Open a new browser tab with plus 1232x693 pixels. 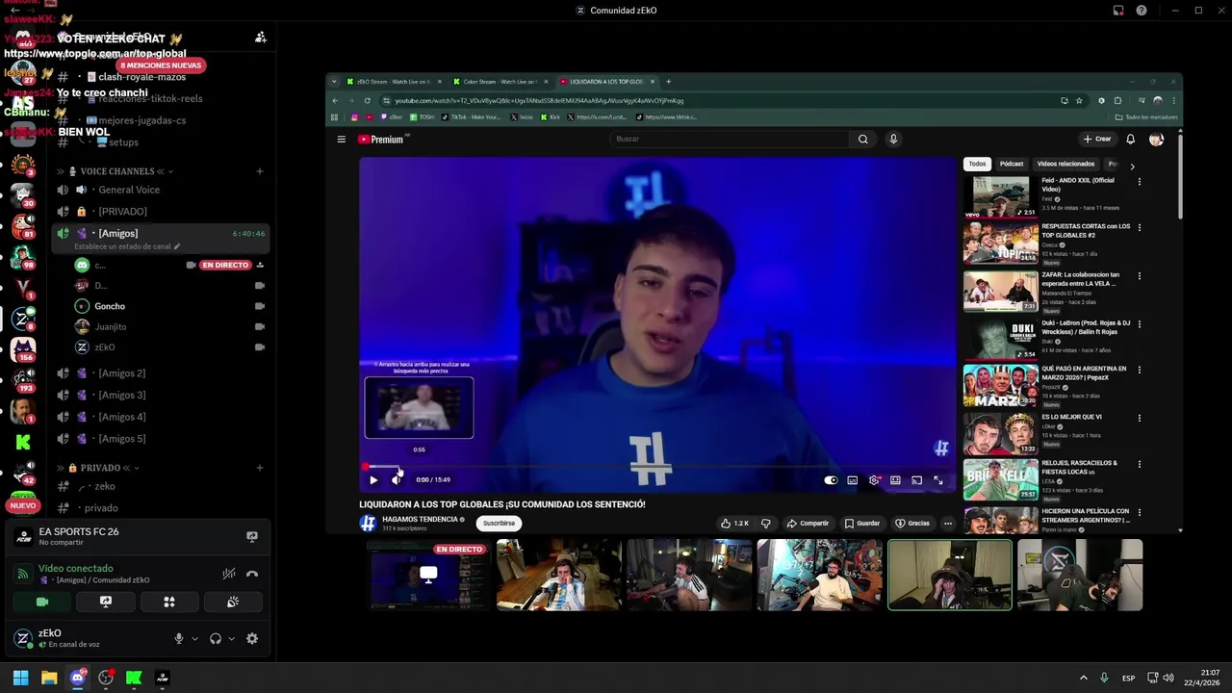pyautogui.click(x=668, y=81)
